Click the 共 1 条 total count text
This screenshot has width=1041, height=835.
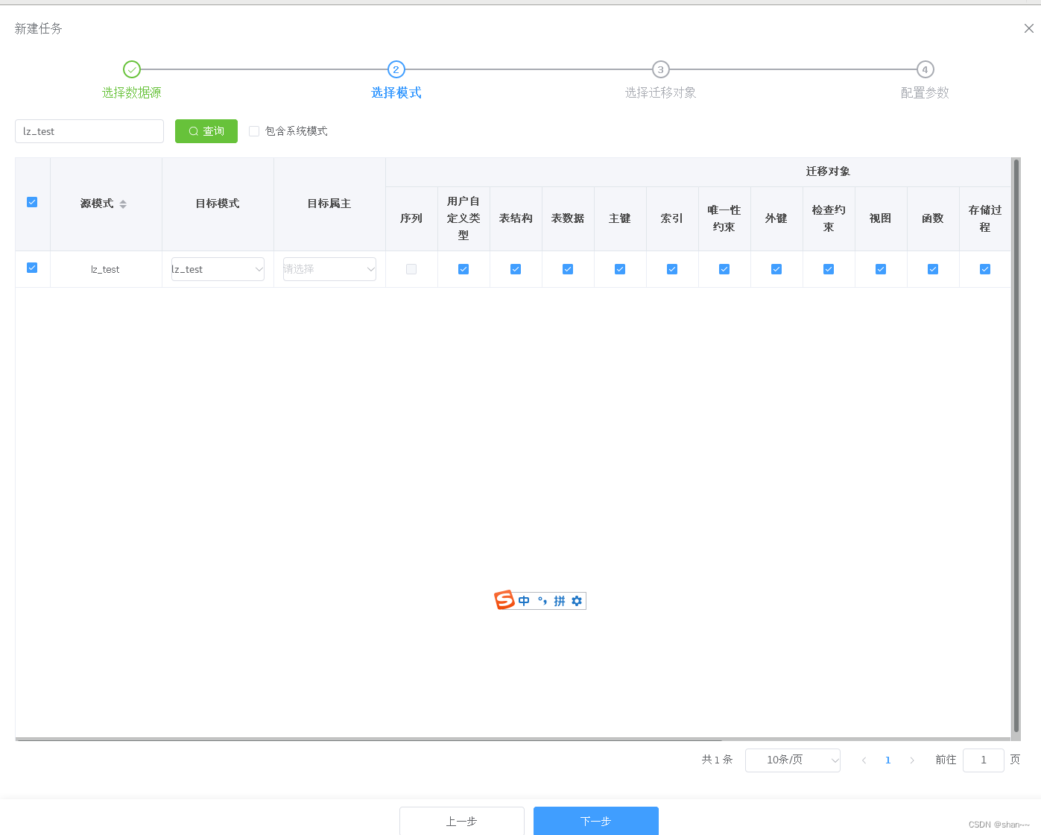coord(717,760)
